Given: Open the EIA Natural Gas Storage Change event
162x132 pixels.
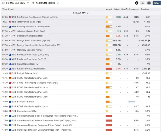Looking at the screenshot, I should [x=37, y=17].
